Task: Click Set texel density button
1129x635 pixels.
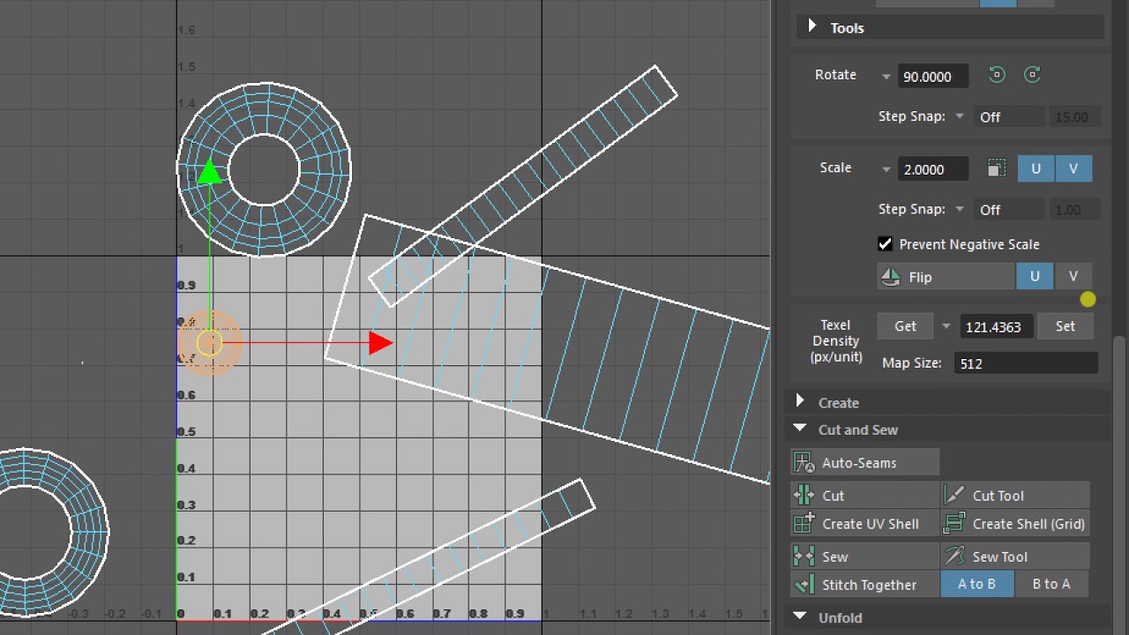Action: coord(1065,326)
